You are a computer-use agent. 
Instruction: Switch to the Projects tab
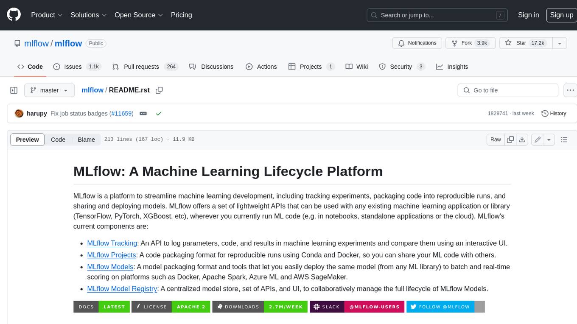311,67
